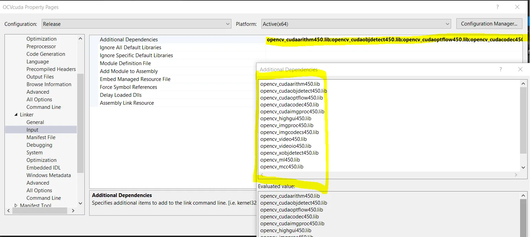The height and width of the screenshot is (237, 530).
Task: Click the help icon in Additional Dependencies dialog title bar
Action: [x=500, y=69]
